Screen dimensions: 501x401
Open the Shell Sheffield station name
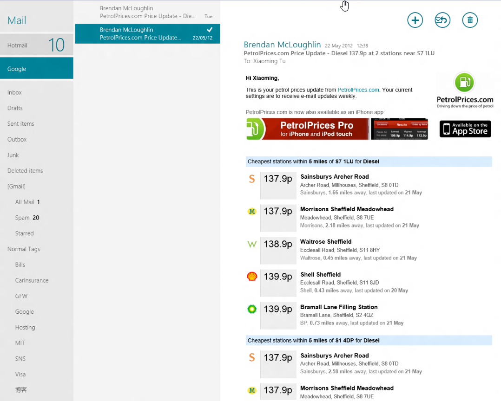[321, 274]
